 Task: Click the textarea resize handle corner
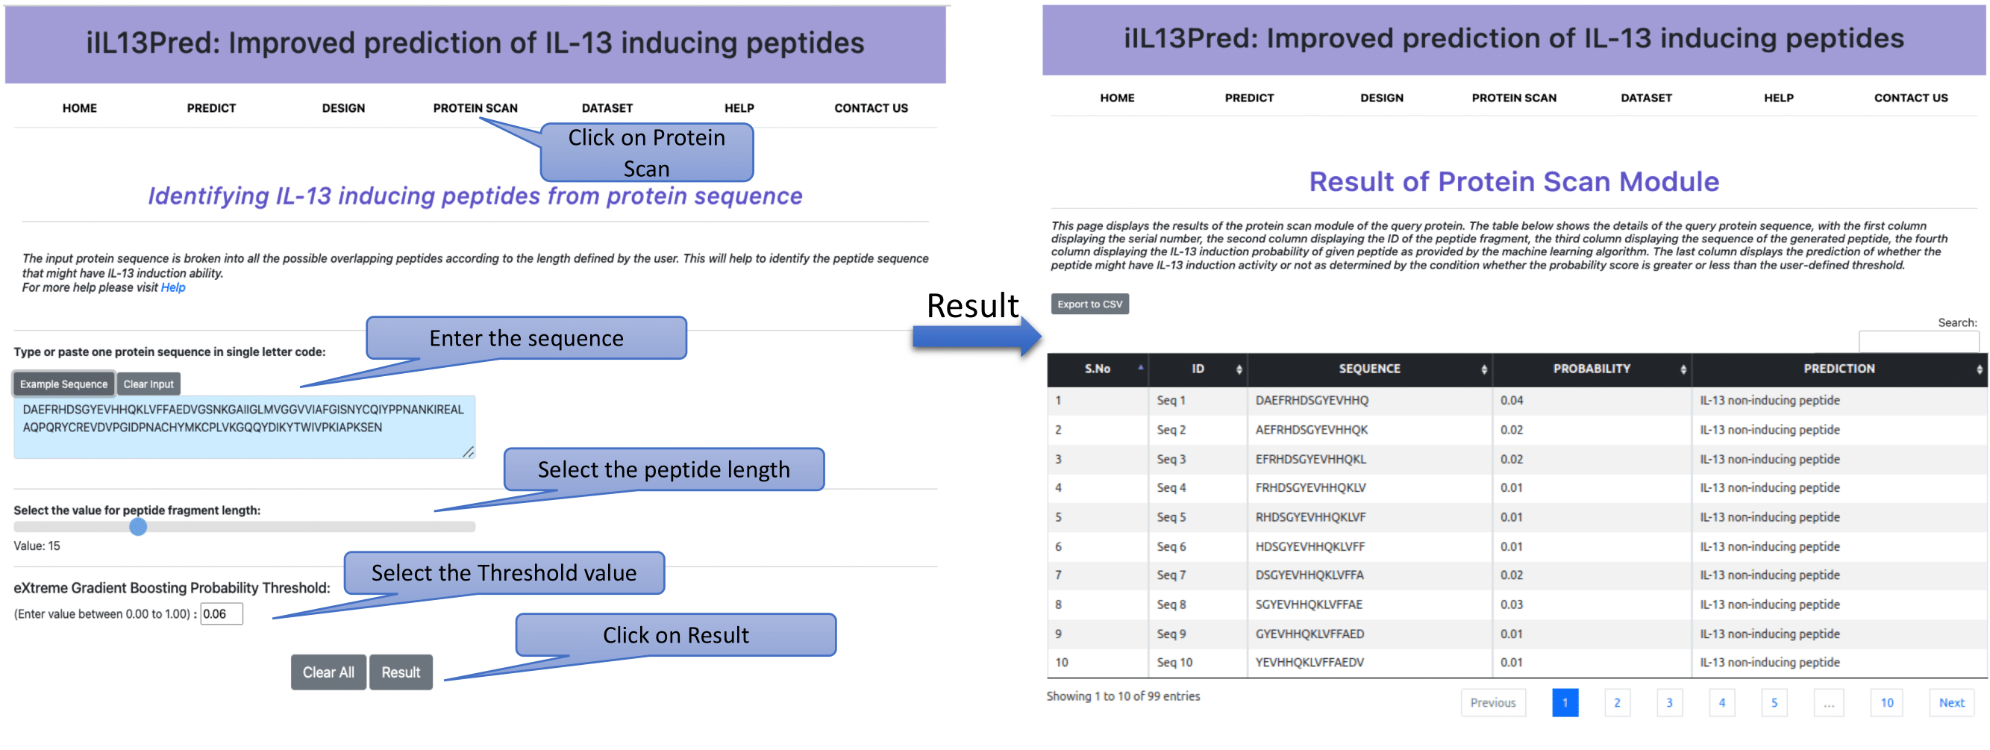[468, 451]
